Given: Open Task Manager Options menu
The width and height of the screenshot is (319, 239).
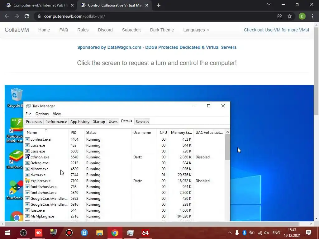Looking at the screenshot, I should point(42,114).
